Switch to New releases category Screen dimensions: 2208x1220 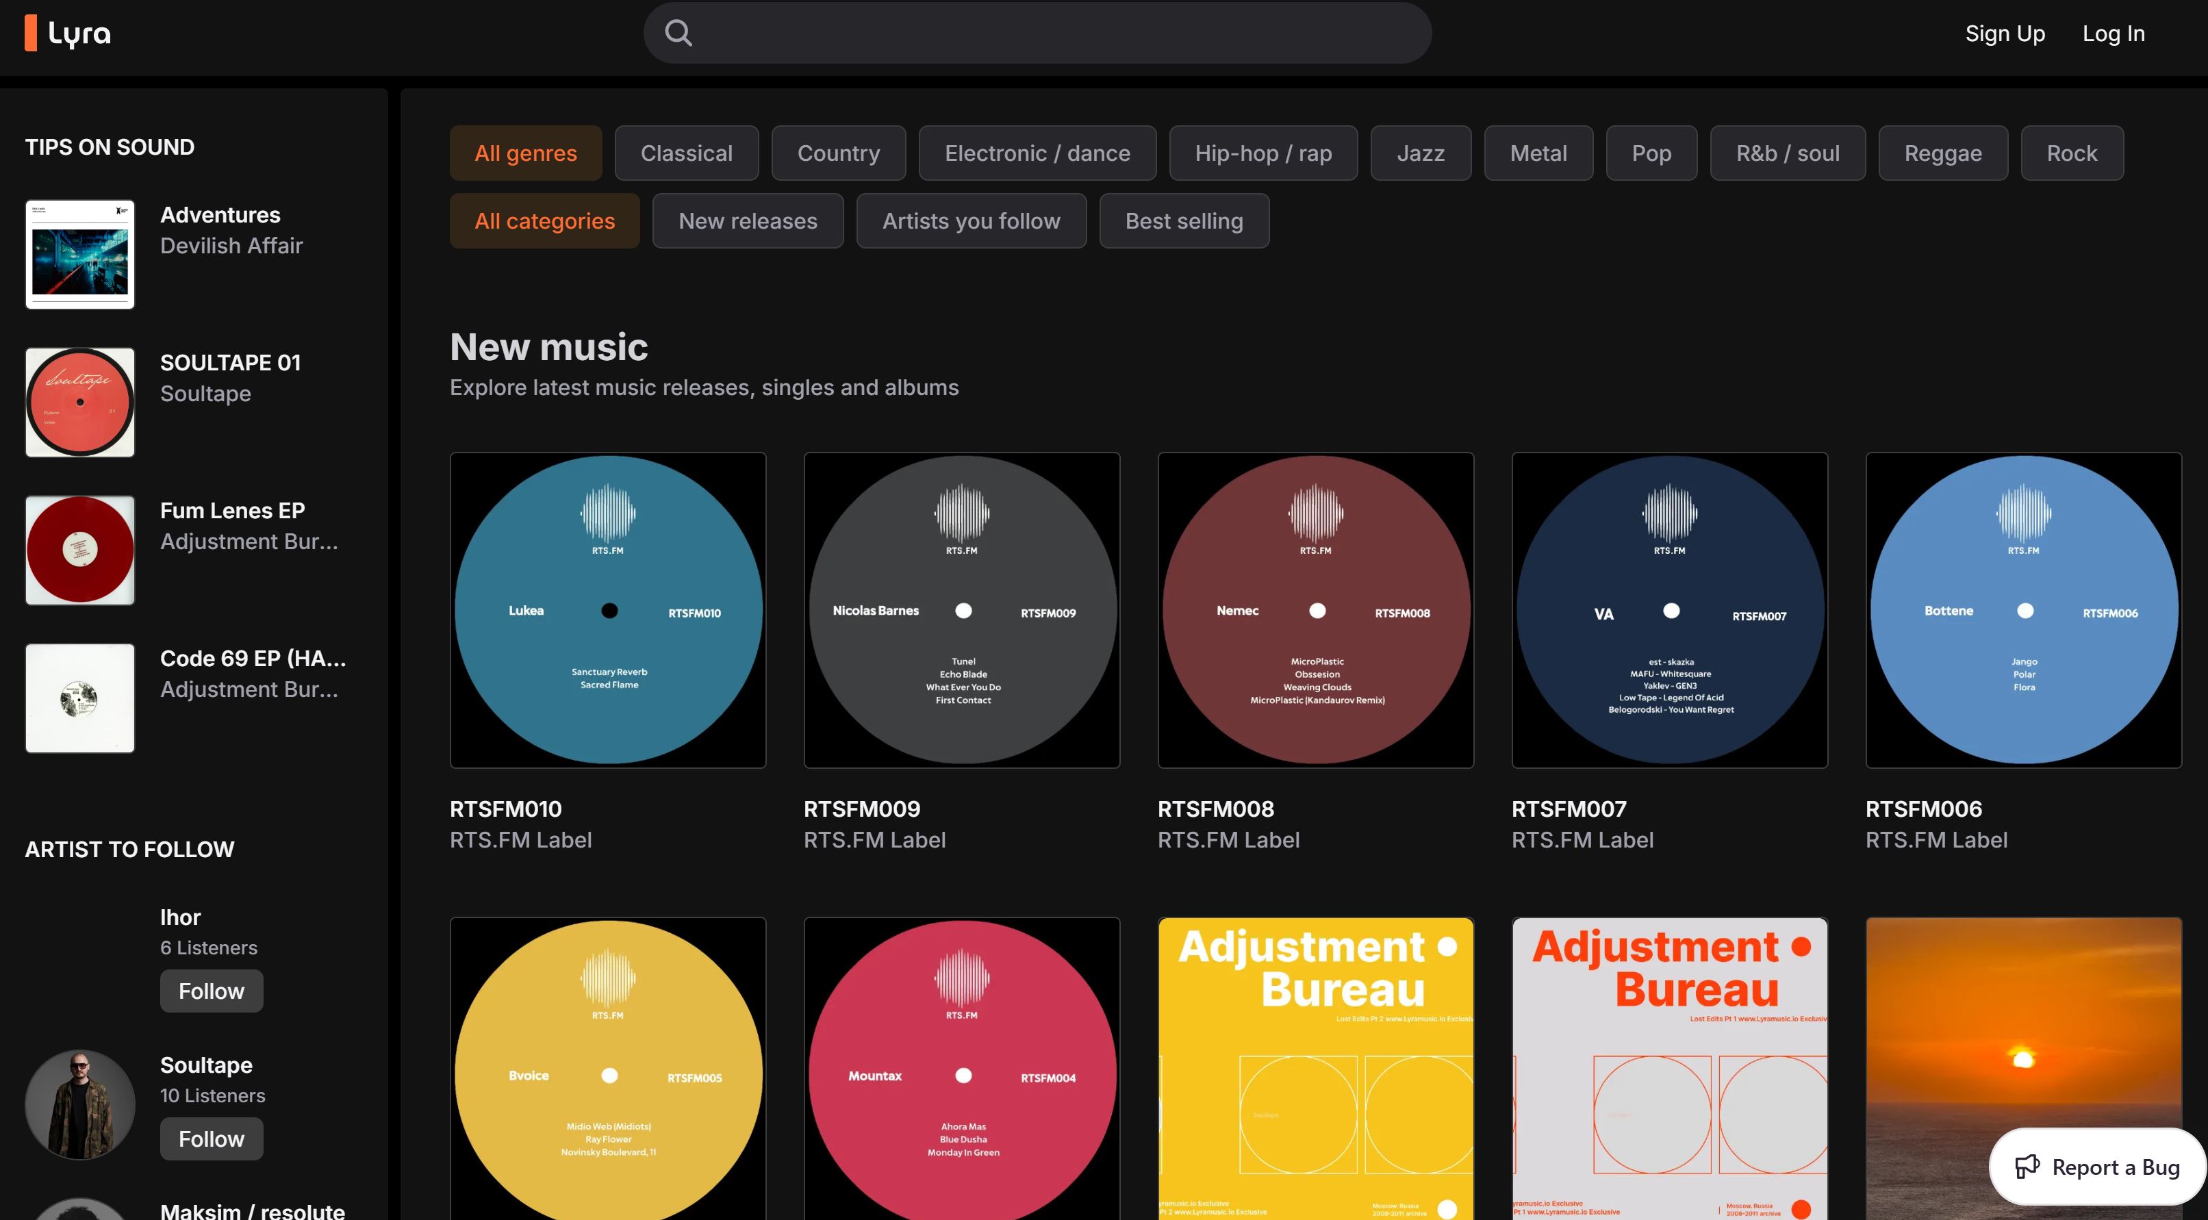748,221
